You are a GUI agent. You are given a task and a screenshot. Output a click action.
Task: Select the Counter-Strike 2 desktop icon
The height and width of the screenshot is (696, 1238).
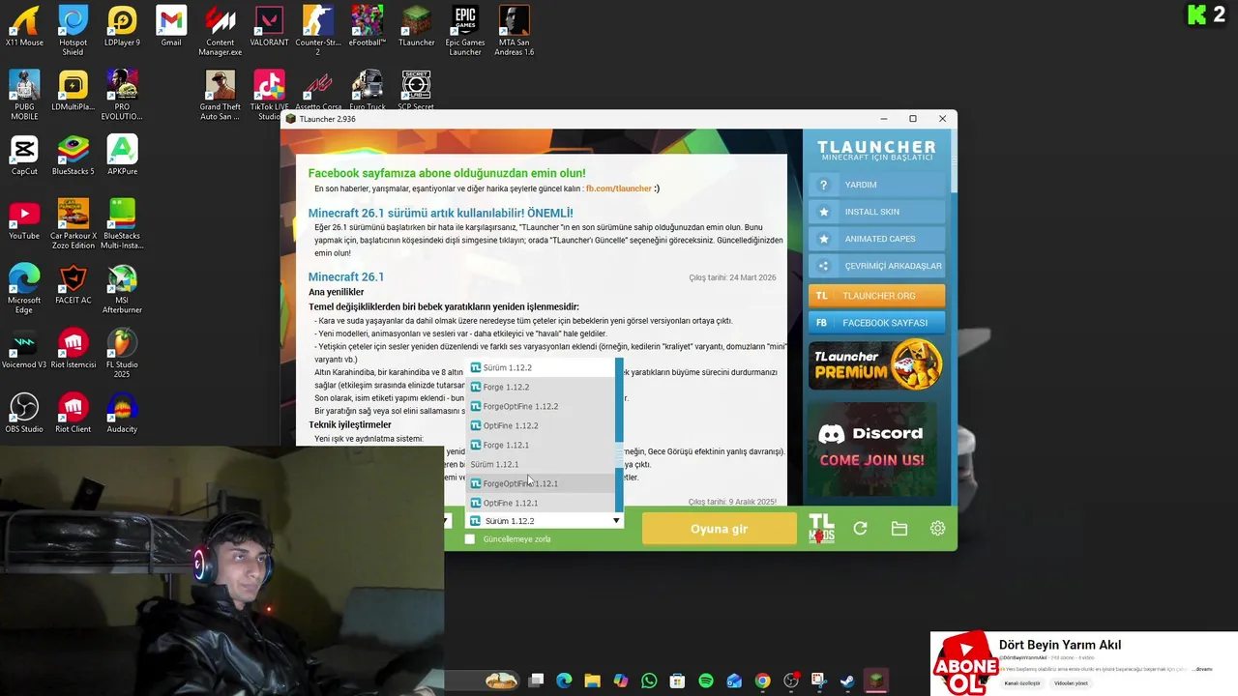(318, 31)
